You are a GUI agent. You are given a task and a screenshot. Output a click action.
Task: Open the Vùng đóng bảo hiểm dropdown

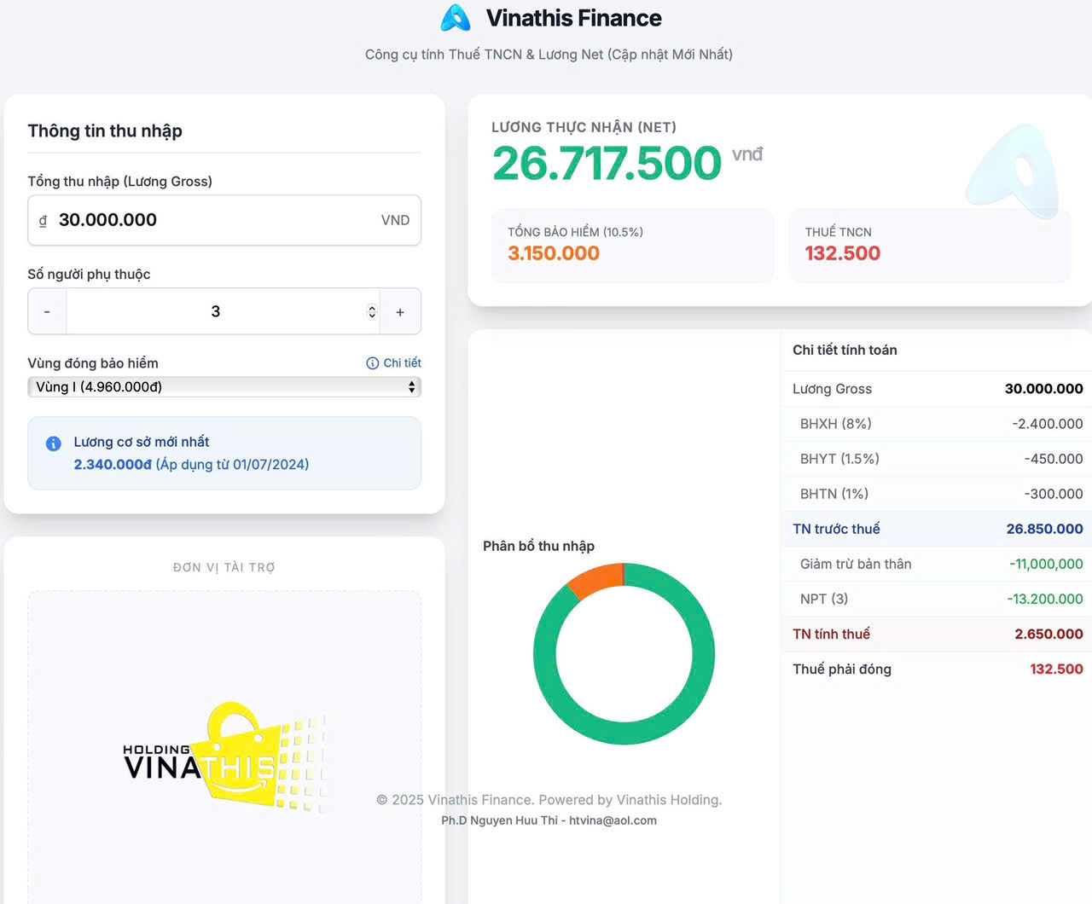(224, 387)
